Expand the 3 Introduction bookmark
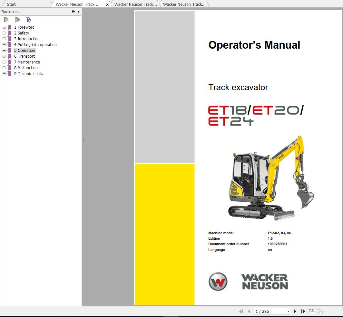343x317 pixels. tap(4, 39)
